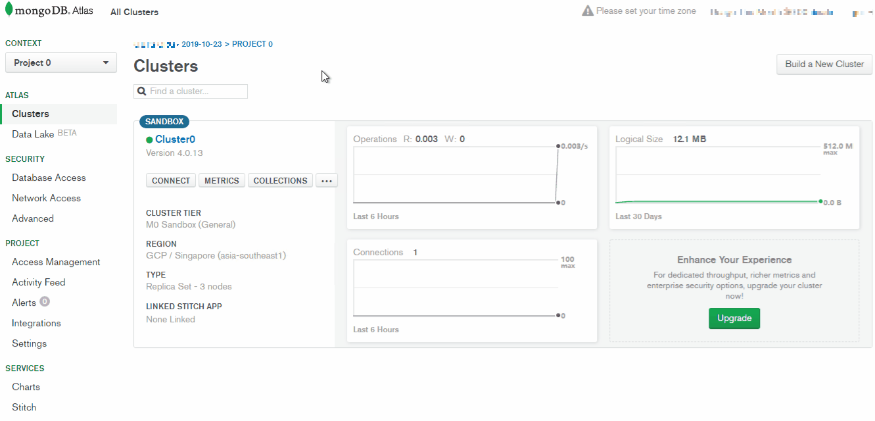Screen dimensions: 875x421
Task: Open the Cluster0 name link
Action: [x=175, y=139]
